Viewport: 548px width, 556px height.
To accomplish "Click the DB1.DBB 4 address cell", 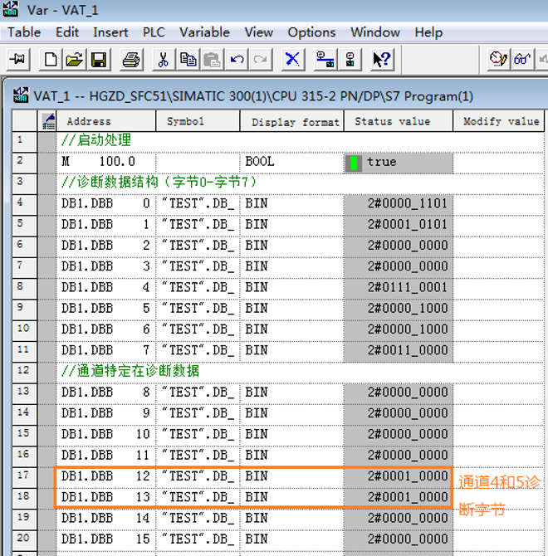I will click(x=105, y=288).
